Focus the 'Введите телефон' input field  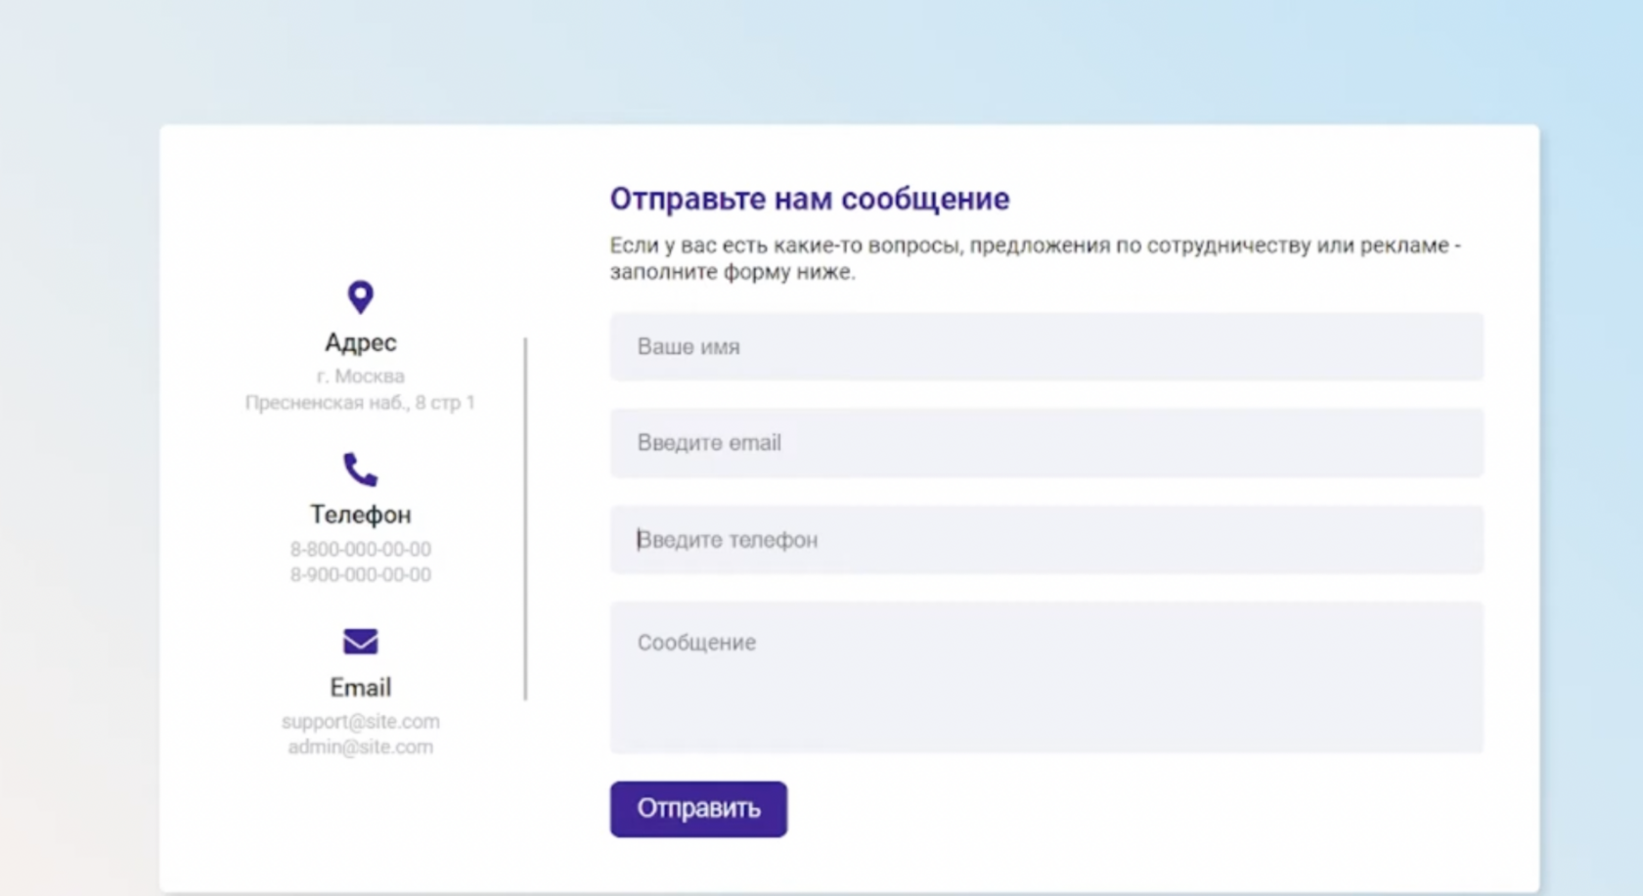point(1046,539)
